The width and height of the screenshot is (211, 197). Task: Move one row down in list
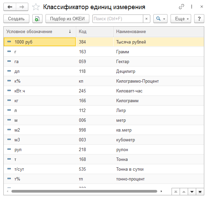pyautogui.click(x=192, y=192)
